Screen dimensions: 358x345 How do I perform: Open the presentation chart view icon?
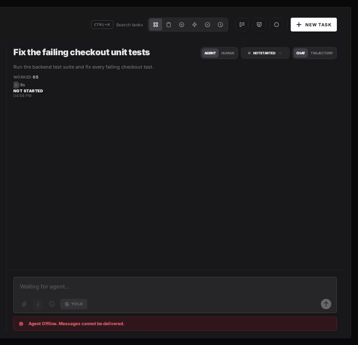(x=259, y=25)
